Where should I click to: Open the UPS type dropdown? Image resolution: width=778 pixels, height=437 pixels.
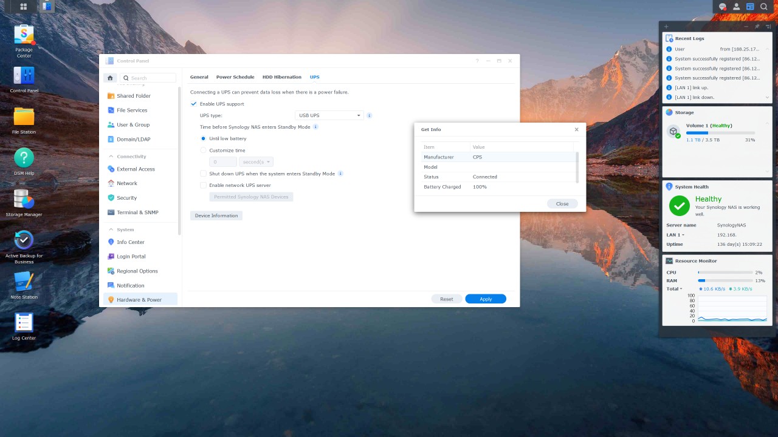[329, 115]
